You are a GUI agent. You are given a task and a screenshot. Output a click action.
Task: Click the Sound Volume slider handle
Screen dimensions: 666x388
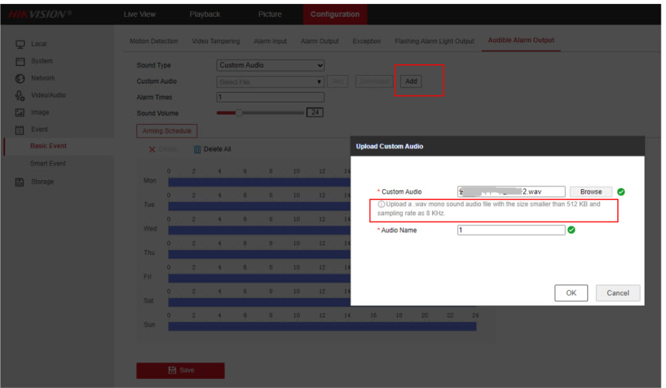tap(239, 113)
